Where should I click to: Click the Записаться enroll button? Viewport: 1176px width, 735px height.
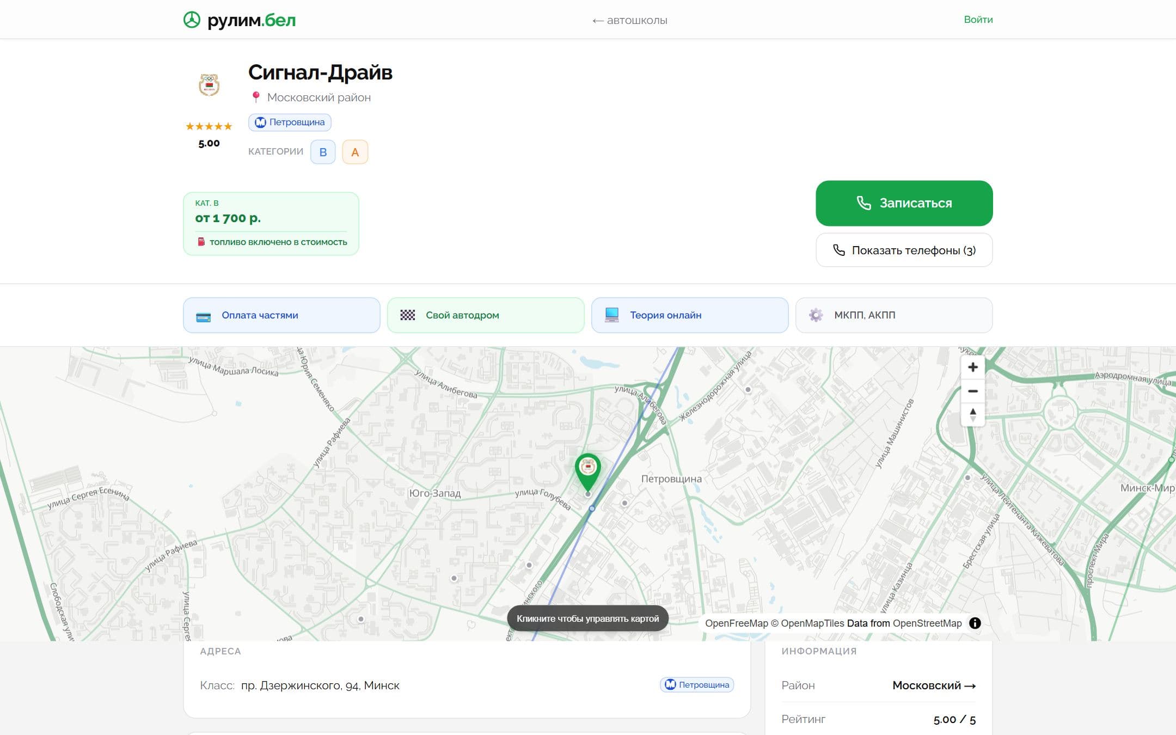tap(904, 203)
